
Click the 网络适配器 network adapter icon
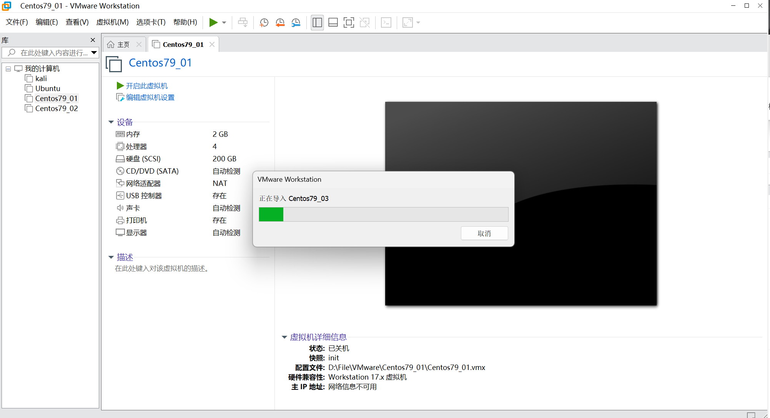coord(120,183)
